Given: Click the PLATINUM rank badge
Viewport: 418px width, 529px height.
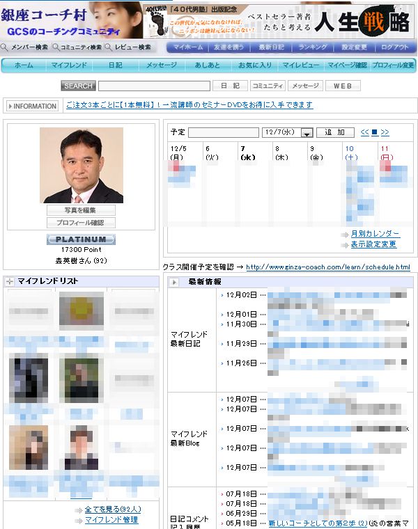Looking at the screenshot, I should tap(81, 239).
